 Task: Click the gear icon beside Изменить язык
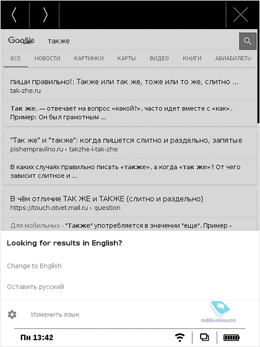coord(12,314)
